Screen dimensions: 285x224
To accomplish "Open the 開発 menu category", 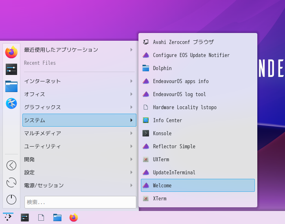I will click(79, 159).
